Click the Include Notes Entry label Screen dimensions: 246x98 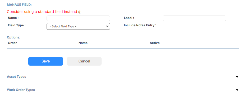140,25
